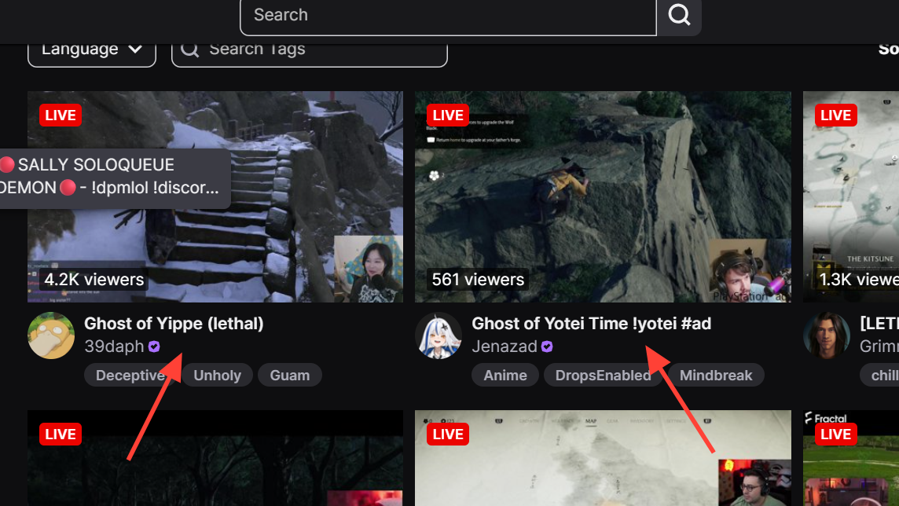Open Jenazad stream thumbnail with 561 viewers

point(603,196)
